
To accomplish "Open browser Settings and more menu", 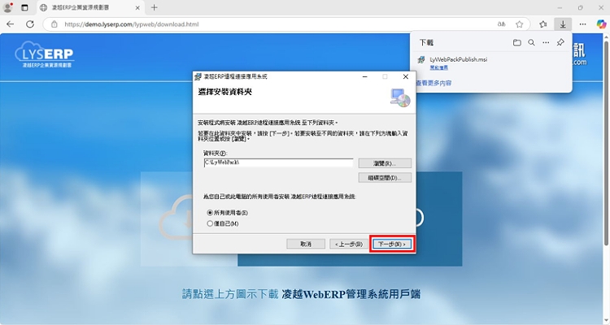I will [x=582, y=24].
